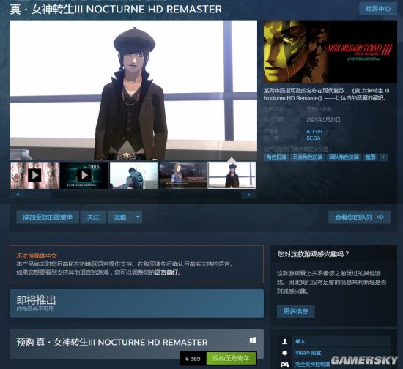This screenshot has width=403, height=369.
Task: Click the 您对这款游戏感兴趣吗 heading
Action: (x=314, y=254)
